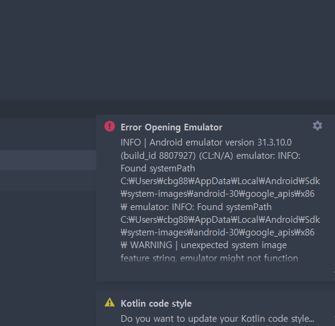The width and height of the screenshot is (335, 326).
Task: Click the dark header strip above the error notification
Action: tap(167, 107)
